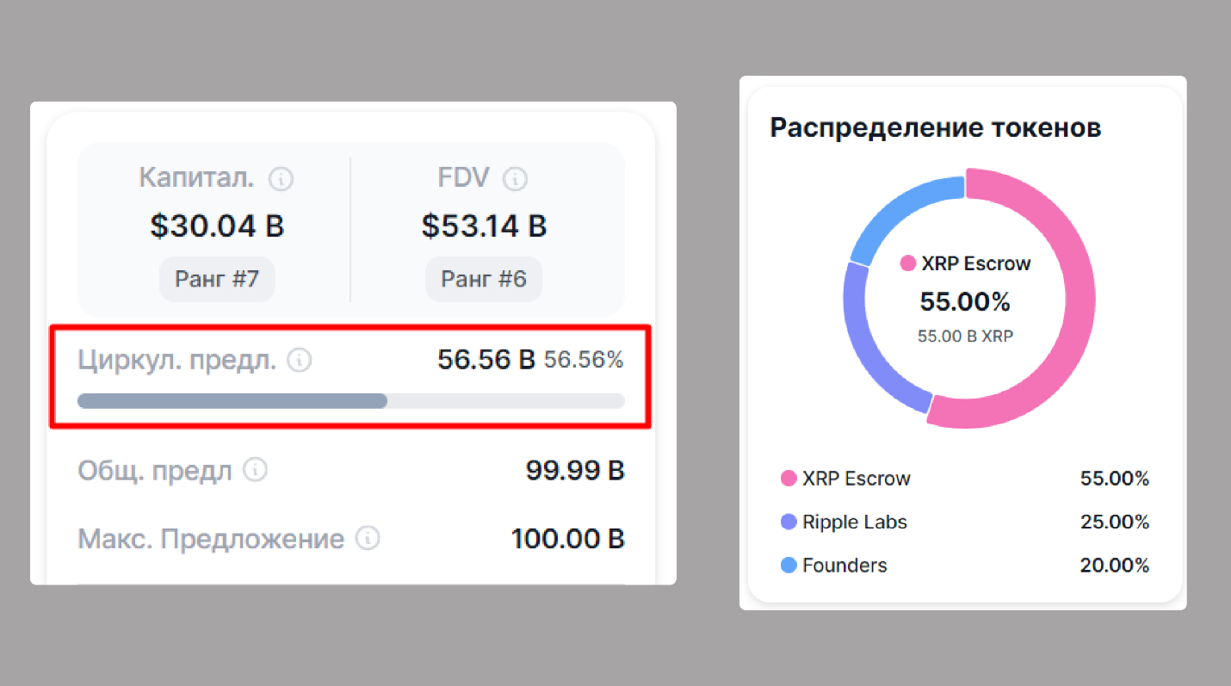Toggle the Founders legend entry
1231x686 pixels.
tap(844, 565)
